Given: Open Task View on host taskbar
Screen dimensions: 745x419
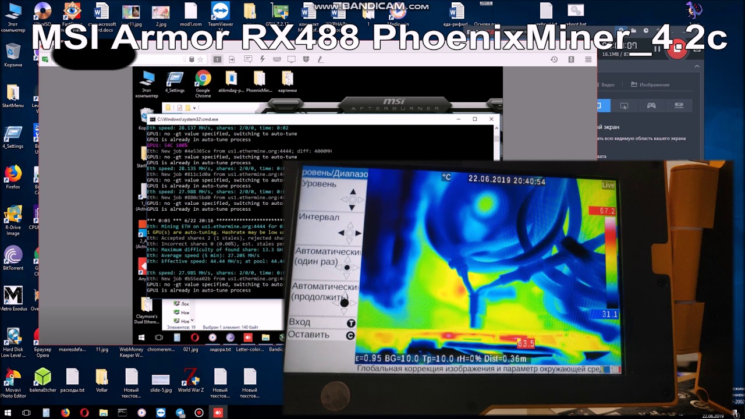Looking at the screenshot, I should pyautogui.click(x=27, y=413).
